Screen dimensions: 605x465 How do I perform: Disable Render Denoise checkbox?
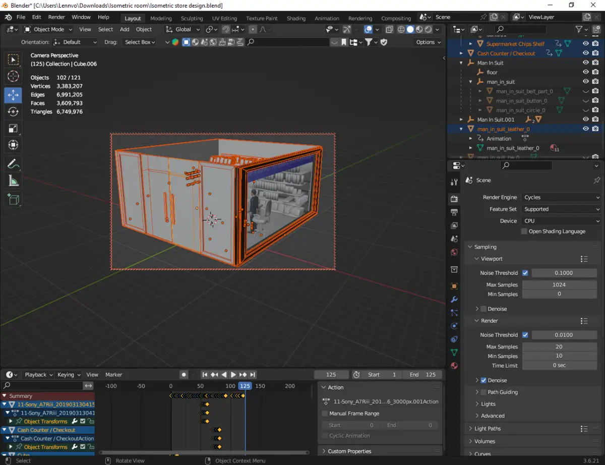click(483, 380)
